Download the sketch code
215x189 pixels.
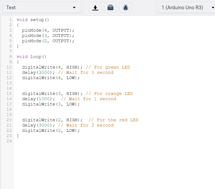click(95, 7)
